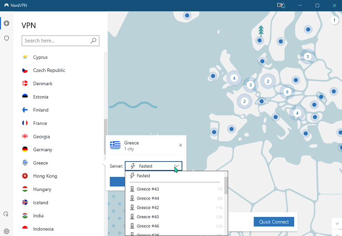342x236 pixels.
Task: Click the server icon beside Greece #43
Action: pyautogui.click(x=132, y=189)
